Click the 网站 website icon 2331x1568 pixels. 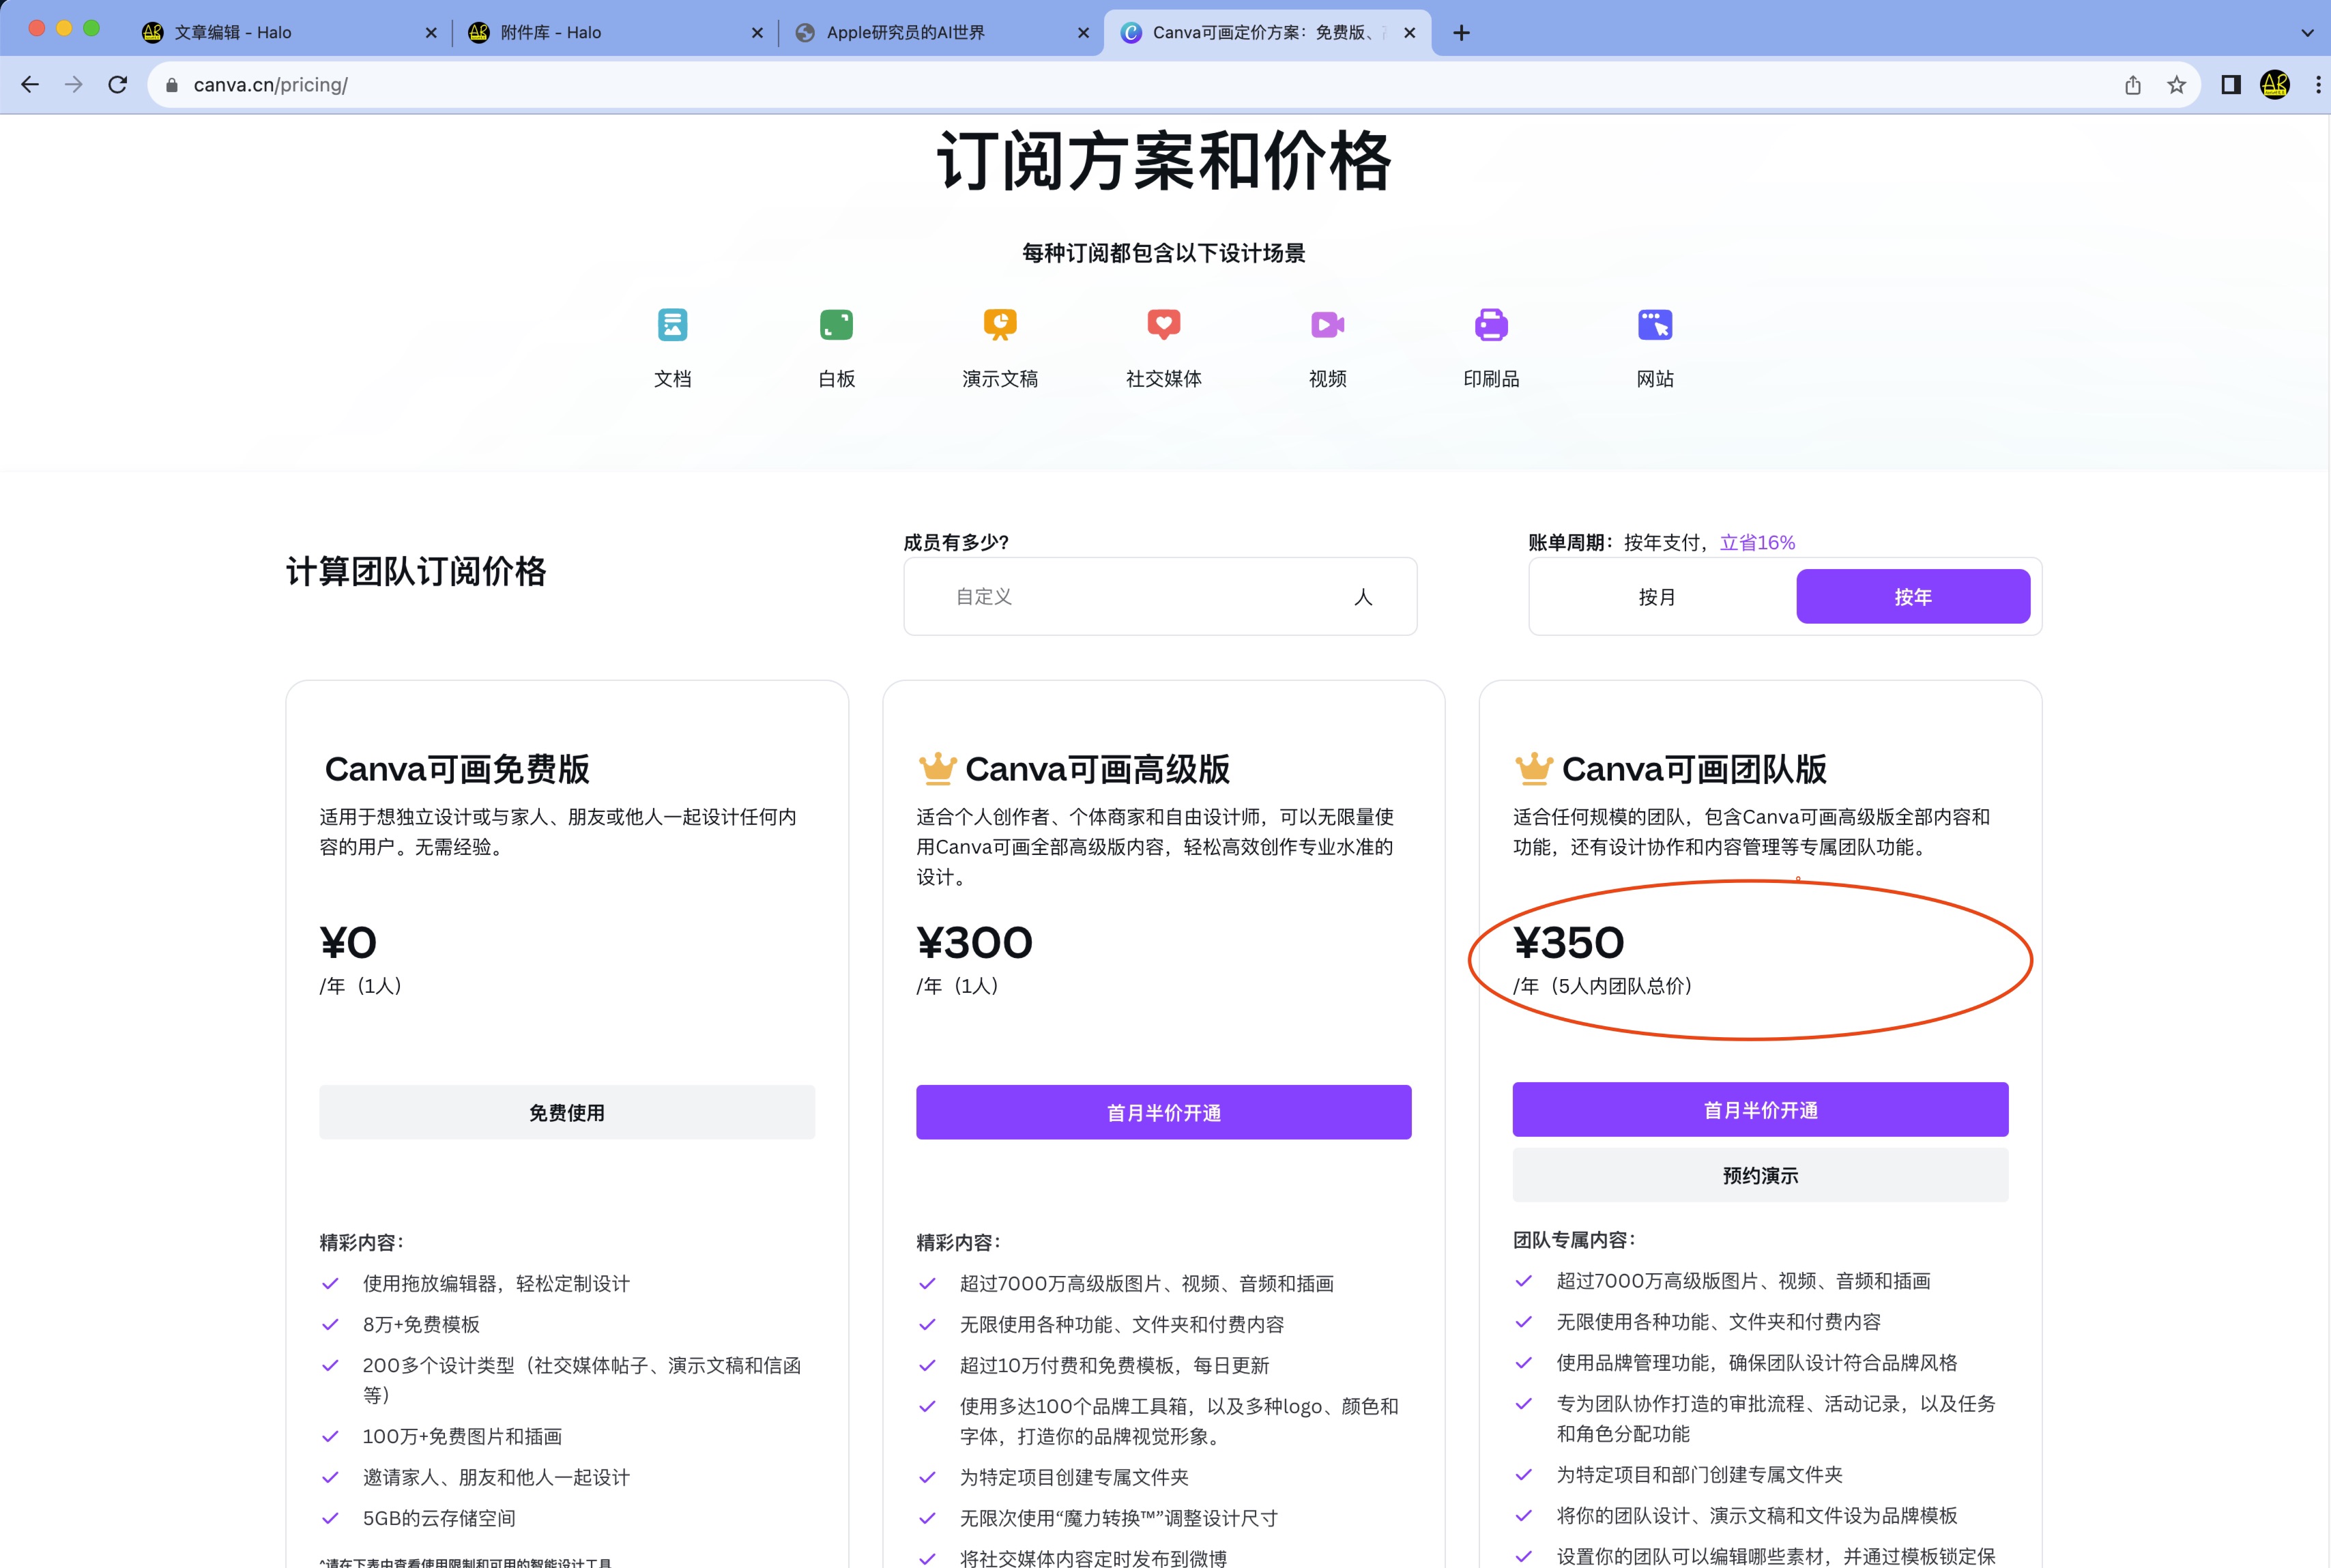1655,325
